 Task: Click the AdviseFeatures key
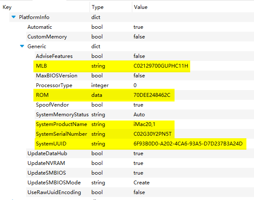pos(54,56)
